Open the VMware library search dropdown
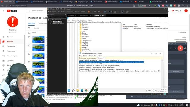Screen dimensions: 190x107 click(65, 17)
